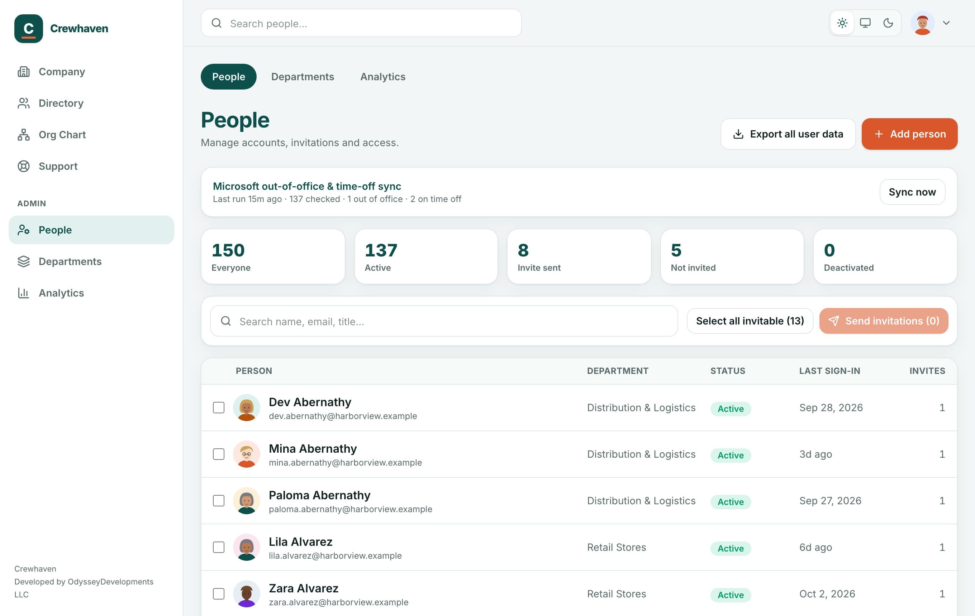Open the Support sidebar item
The image size is (975, 616).
coord(91,166)
